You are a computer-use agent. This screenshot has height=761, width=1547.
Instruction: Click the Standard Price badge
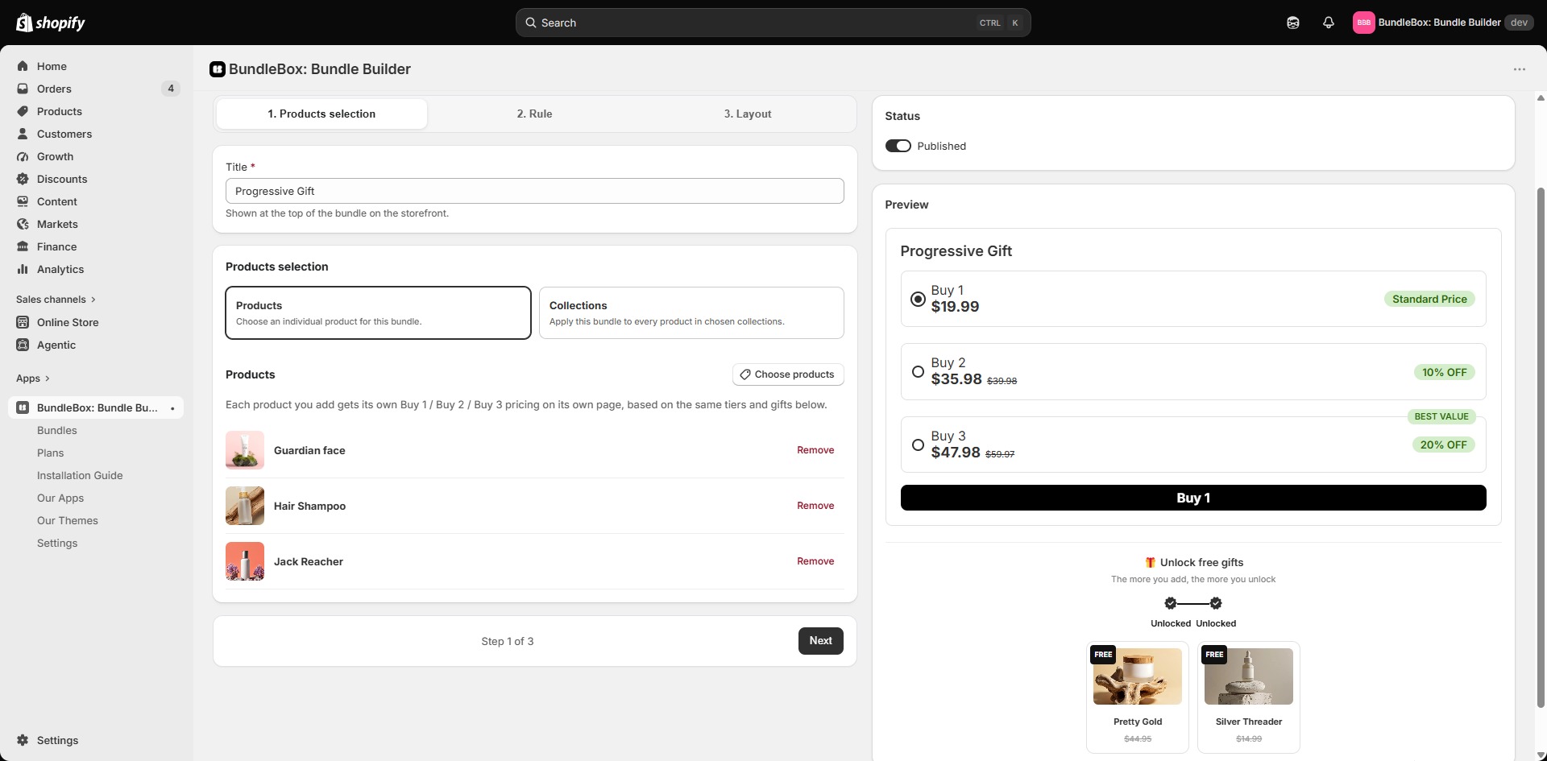(x=1429, y=299)
